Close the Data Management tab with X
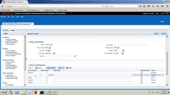The height and width of the screenshot is (95, 170). [x=32, y=24]
